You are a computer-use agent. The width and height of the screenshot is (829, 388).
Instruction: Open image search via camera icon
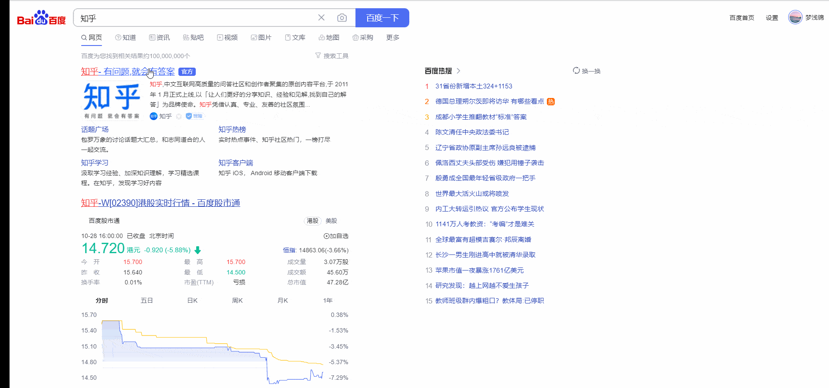point(342,18)
